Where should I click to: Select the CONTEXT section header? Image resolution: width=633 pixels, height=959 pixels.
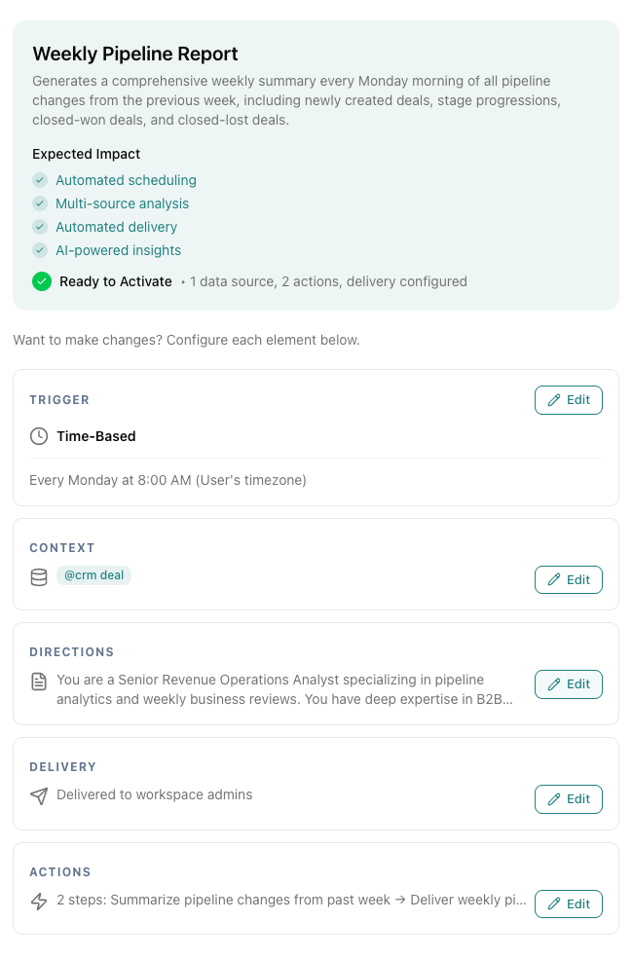coord(62,548)
